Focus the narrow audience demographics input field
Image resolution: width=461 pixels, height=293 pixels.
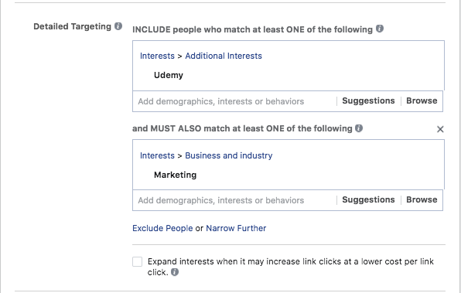coord(234,200)
